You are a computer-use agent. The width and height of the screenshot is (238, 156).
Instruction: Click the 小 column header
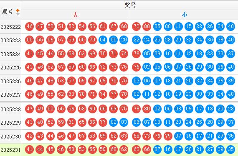coord(185,15)
